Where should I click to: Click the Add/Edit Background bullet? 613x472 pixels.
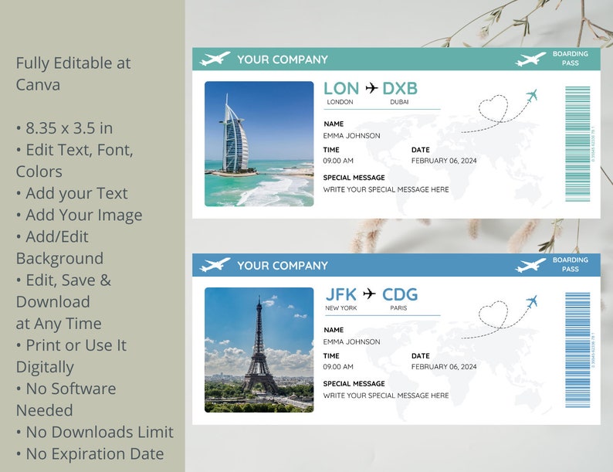coord(59,247)
